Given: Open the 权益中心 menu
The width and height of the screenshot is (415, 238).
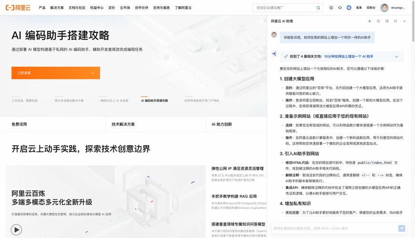Looking at the screenshot, I should pos(97,8).
